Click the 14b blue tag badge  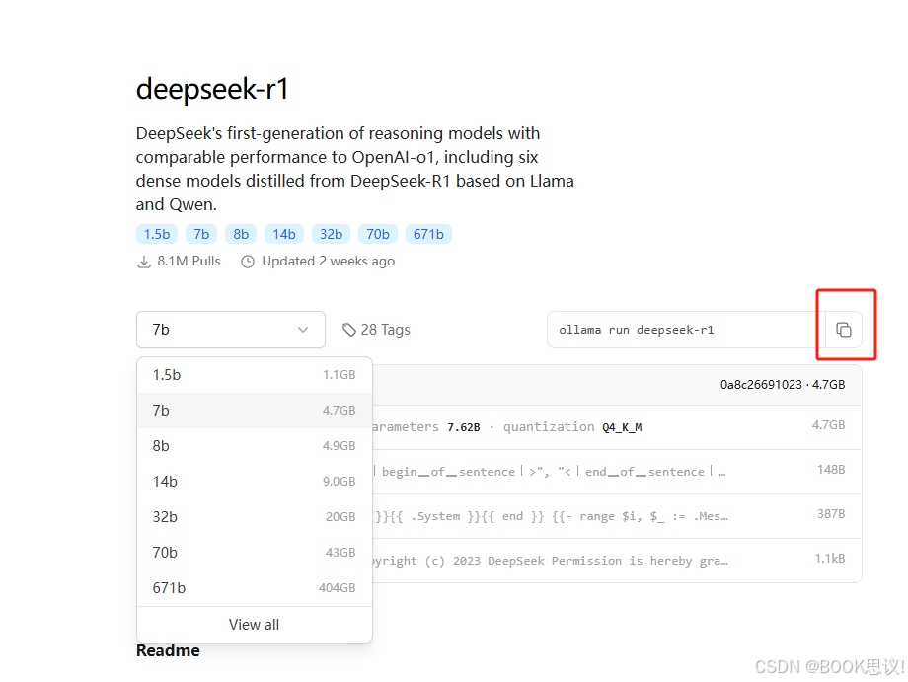tap(284, 234)
